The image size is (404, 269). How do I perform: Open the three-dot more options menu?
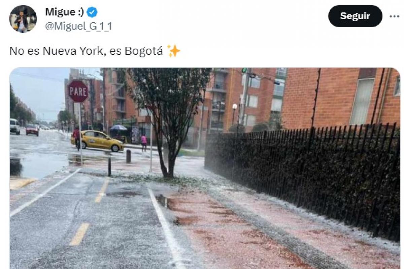(394, 16)
